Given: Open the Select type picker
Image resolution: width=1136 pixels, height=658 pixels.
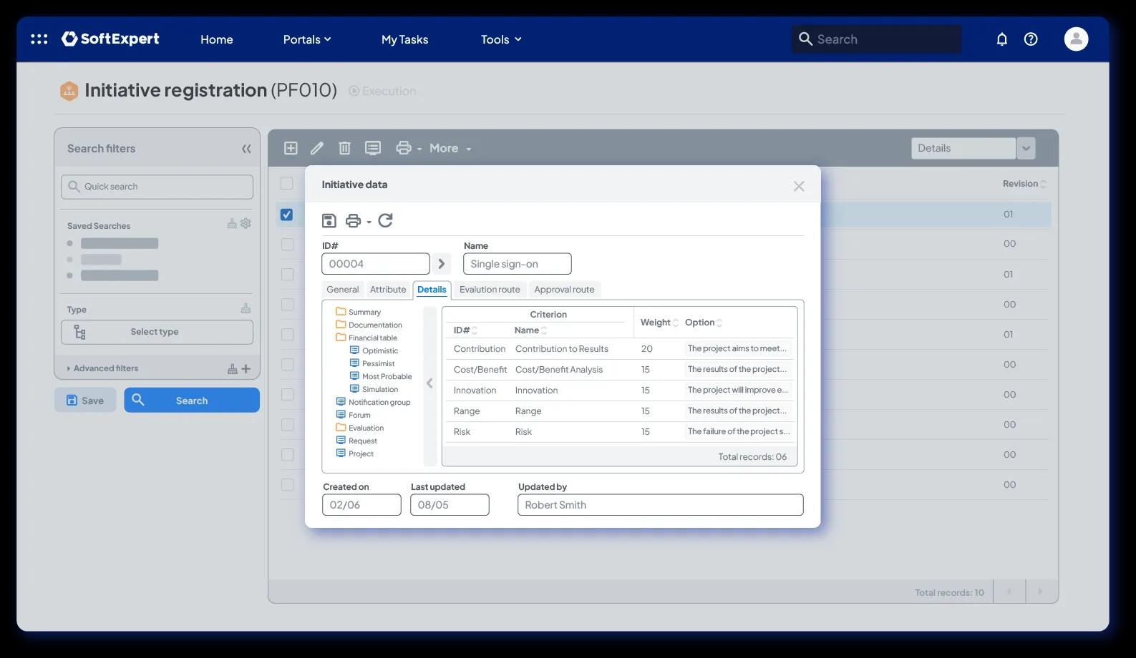Looking at the screenshot, I should 157,332.
